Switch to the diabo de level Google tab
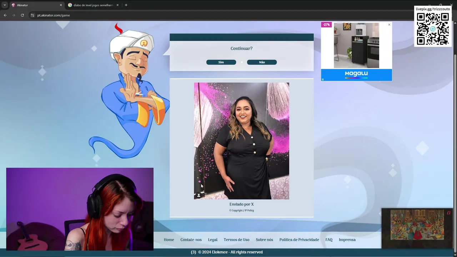This screenshot has height=257, width=457. click(x=93, y=5)
